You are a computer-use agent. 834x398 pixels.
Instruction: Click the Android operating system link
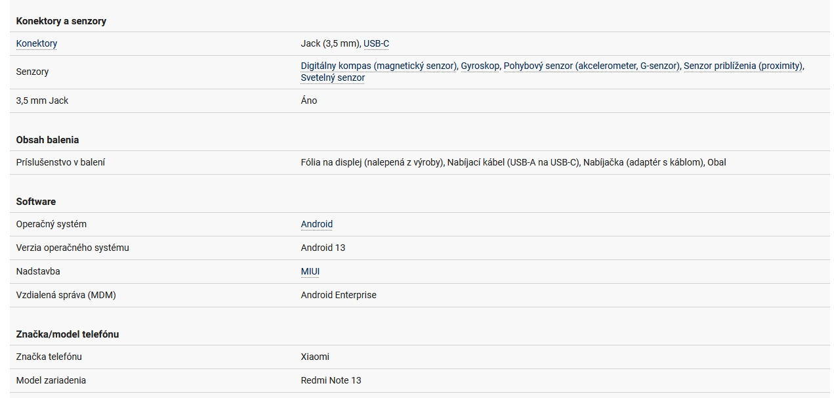click(316, 224)
